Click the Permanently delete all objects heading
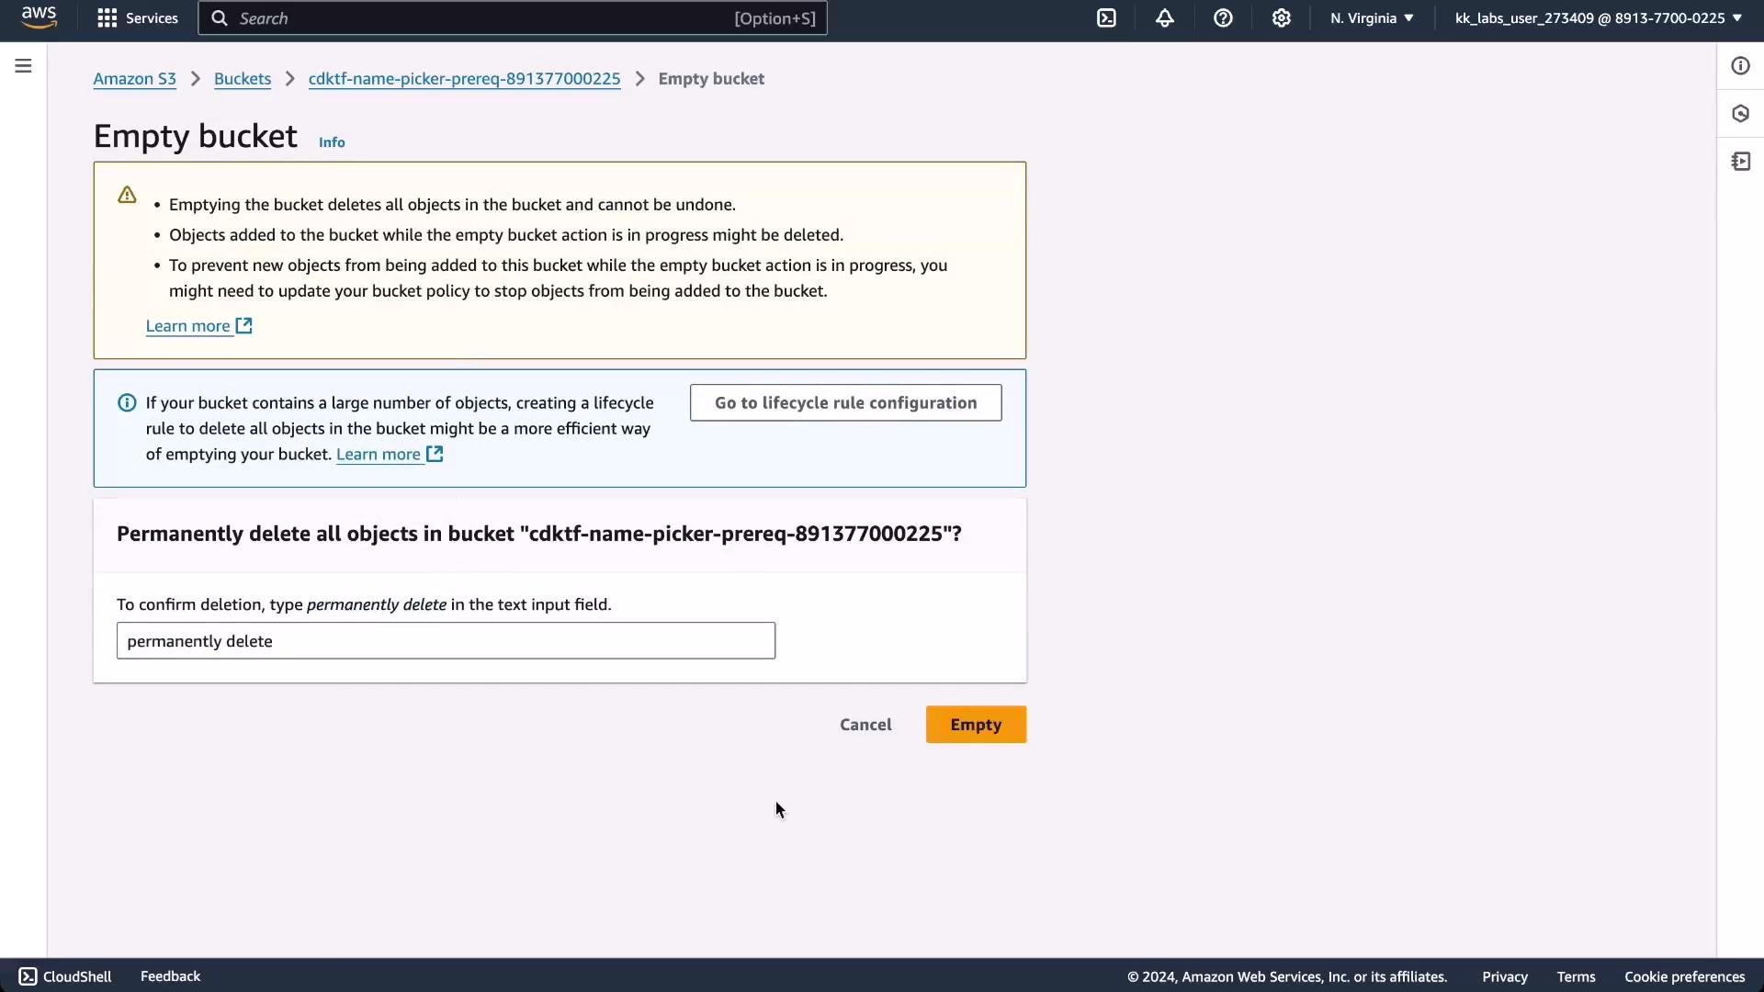Viewport: 1764px width, 992px height. (539, 534)
